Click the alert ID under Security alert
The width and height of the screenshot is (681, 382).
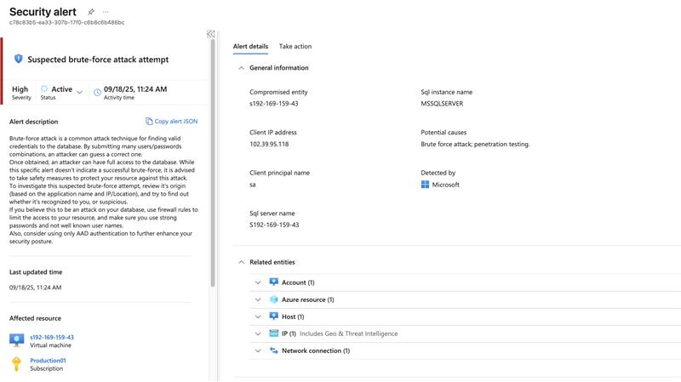[x=67, y=23]
